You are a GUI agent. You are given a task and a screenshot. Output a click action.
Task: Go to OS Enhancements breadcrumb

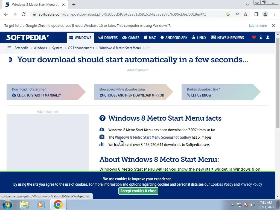click(81, 48)
